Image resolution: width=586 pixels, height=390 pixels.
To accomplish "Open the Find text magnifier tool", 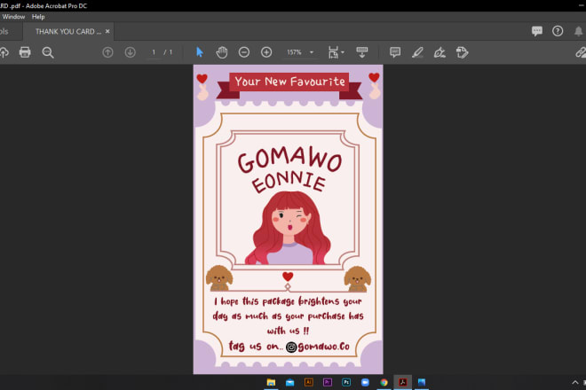I will 48,52.
